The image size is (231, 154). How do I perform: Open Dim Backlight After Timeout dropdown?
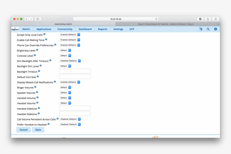point(70,61)
